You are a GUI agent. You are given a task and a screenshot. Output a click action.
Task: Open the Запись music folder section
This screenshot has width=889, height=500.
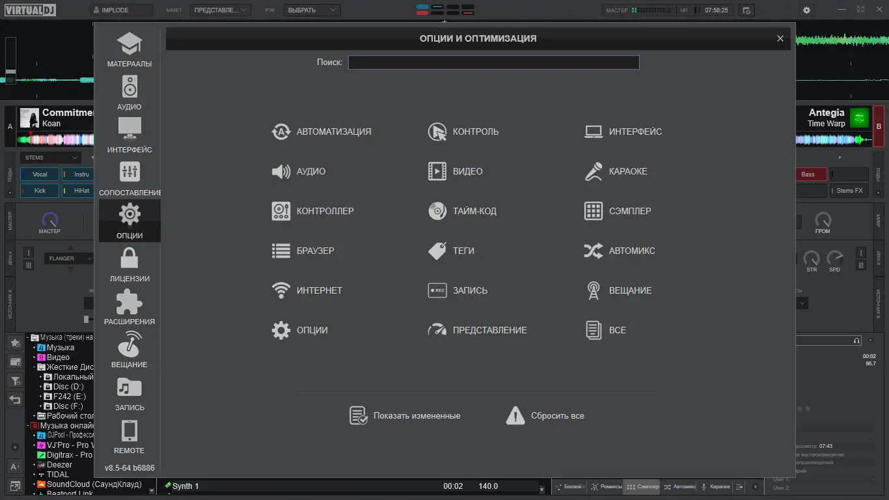130,393
